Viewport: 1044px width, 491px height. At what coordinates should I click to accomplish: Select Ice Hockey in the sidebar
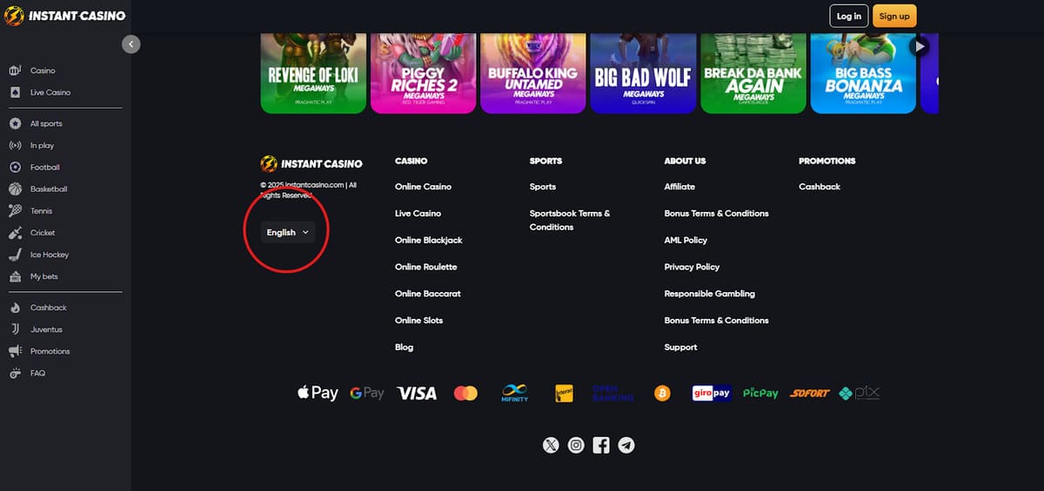(49, 255)
